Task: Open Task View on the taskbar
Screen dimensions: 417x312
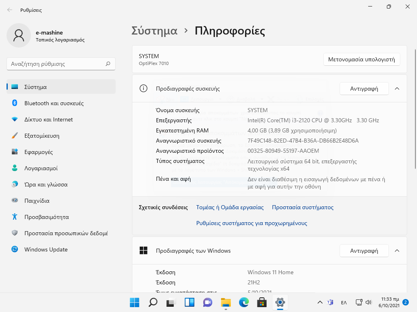Action: [171, 302]
